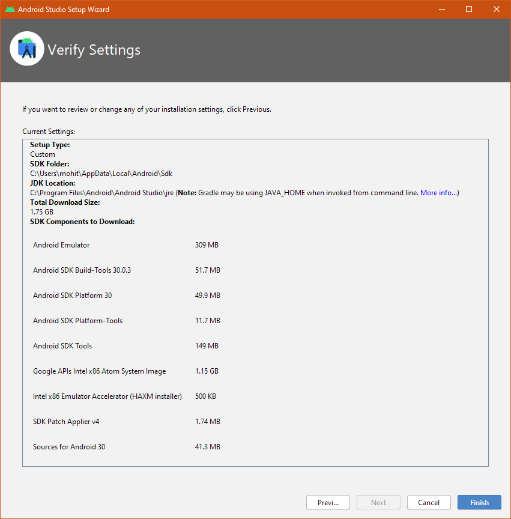This screenshot has width=511, height=519.
Task: Maximize the Setup Wizard window
Action: click(469, 10)
